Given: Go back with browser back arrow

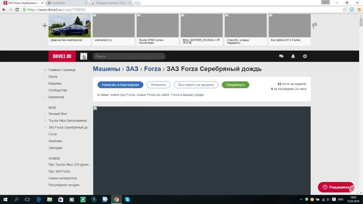Looking at the screenshot, I should tap(4, 10).
